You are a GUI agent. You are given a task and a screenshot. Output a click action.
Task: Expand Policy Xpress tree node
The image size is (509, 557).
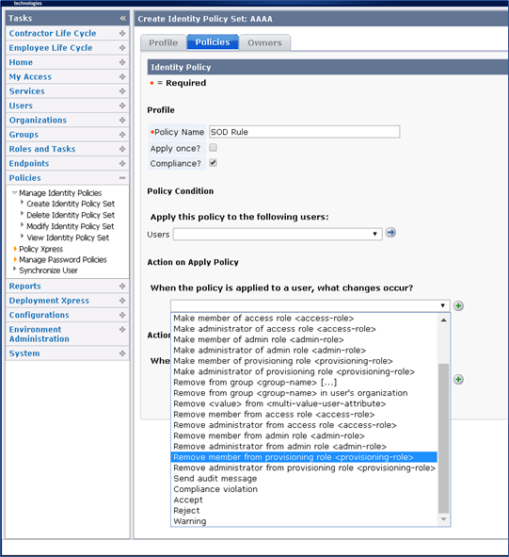point(15,249)
